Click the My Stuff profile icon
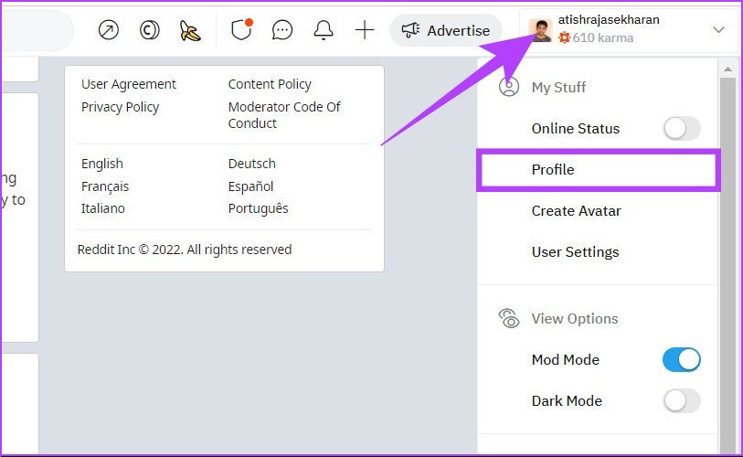The image size is (743, 457). pyautogui.click(x=509, y=87)
